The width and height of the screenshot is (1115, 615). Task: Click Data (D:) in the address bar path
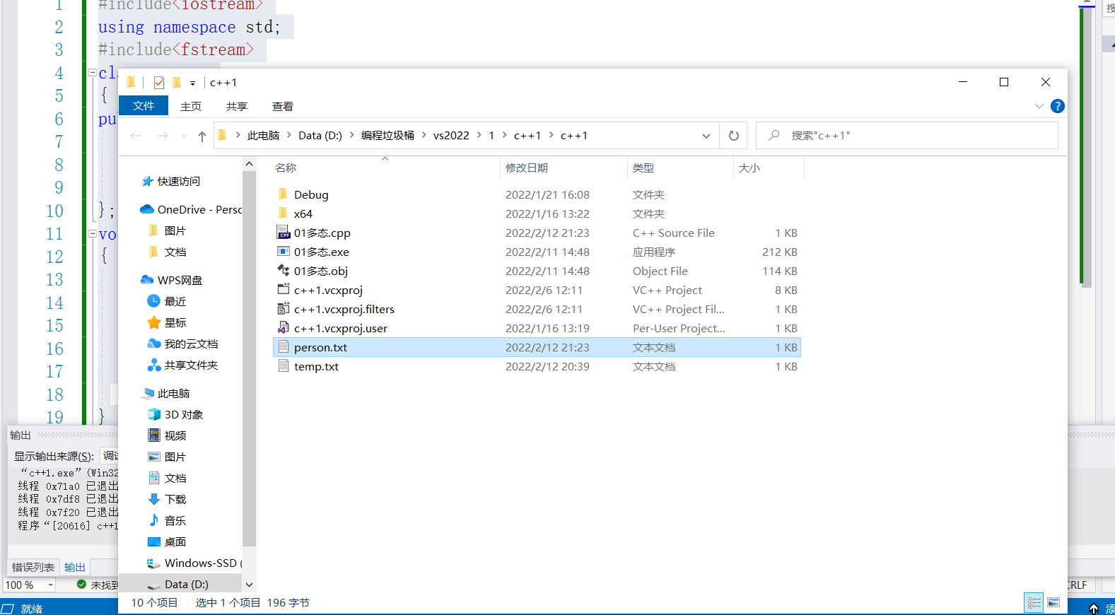[x=320, y=136]
